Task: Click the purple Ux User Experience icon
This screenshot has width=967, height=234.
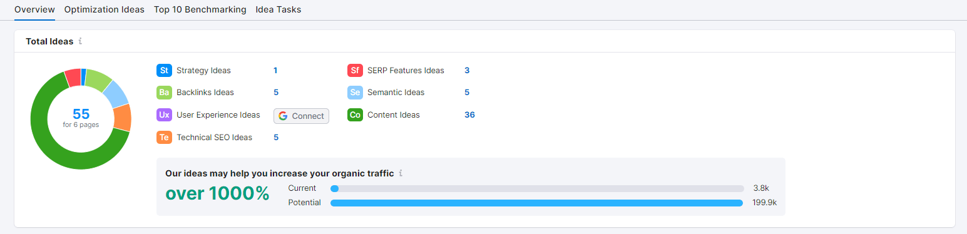Action: point(164,115)
